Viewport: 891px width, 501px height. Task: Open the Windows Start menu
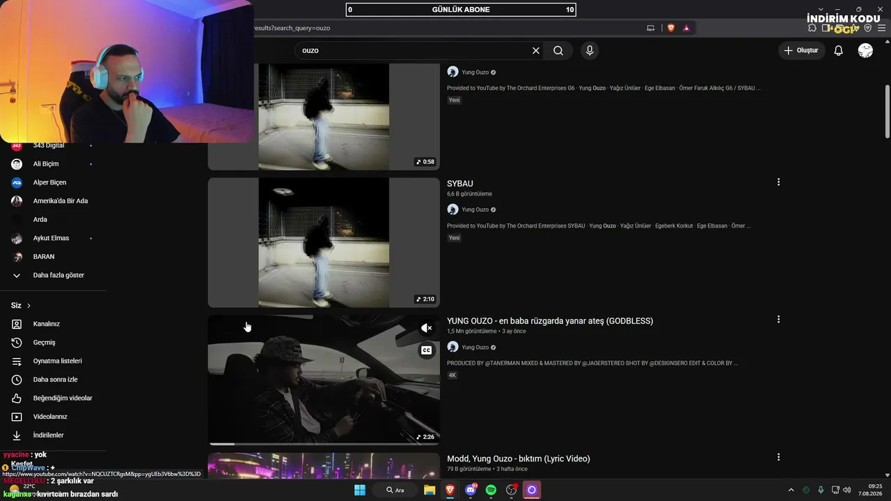point(360,490)
